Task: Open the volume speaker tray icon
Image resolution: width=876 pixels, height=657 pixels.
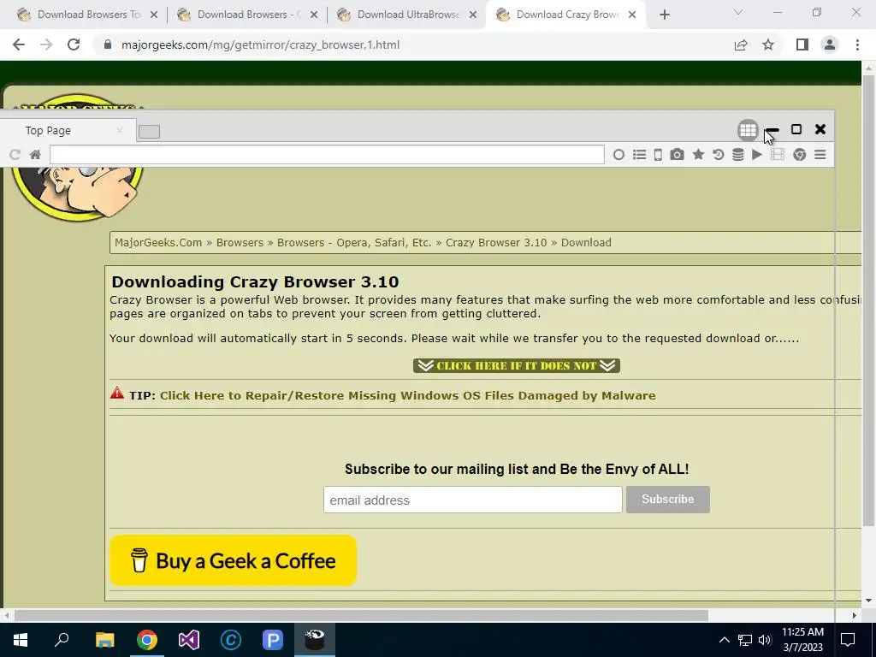Action: click(765, 640)
